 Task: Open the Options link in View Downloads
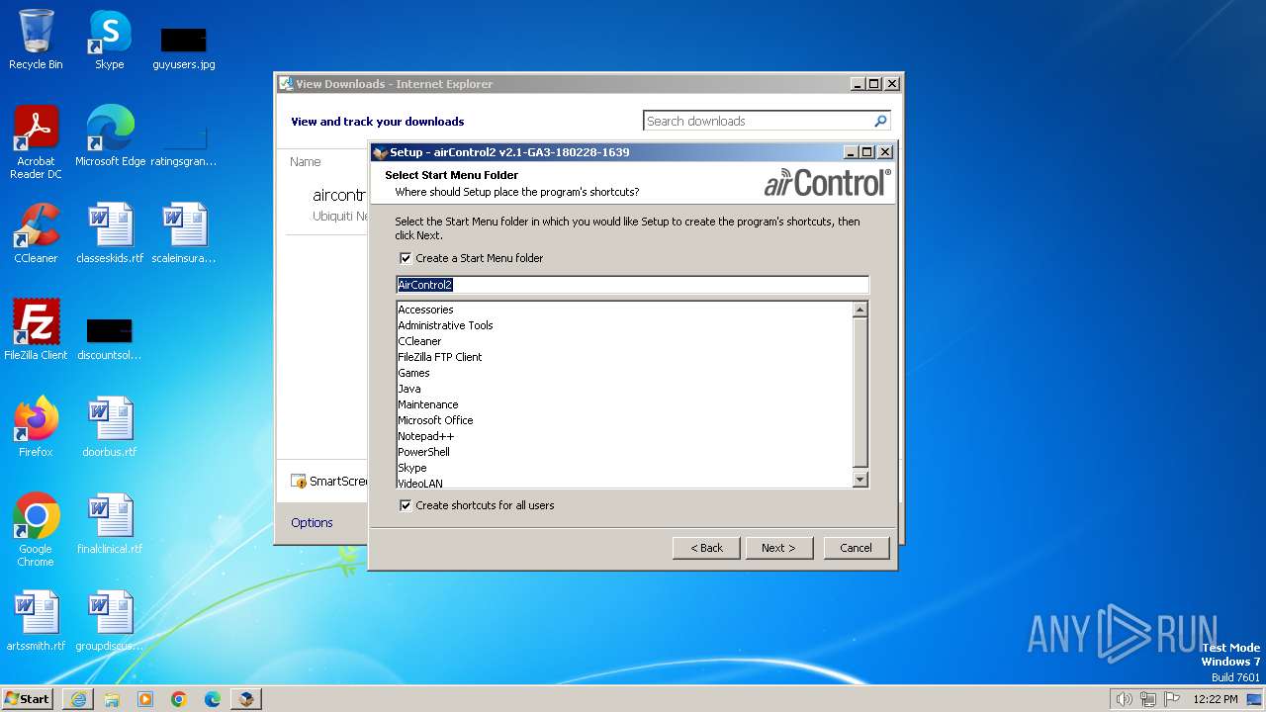tap(312, 522)
